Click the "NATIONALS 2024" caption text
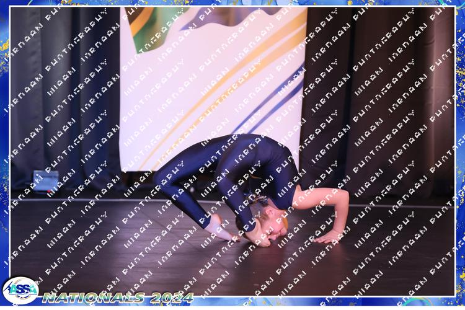This screenshot has width=465, height=310. [118, 298]
